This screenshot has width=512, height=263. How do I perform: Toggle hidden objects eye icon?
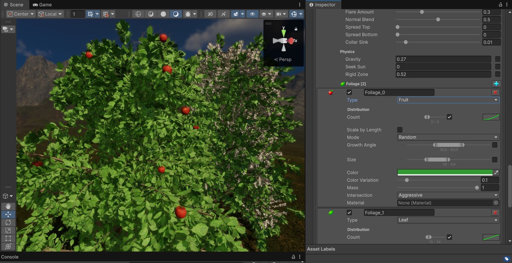(x=252, y=14)
